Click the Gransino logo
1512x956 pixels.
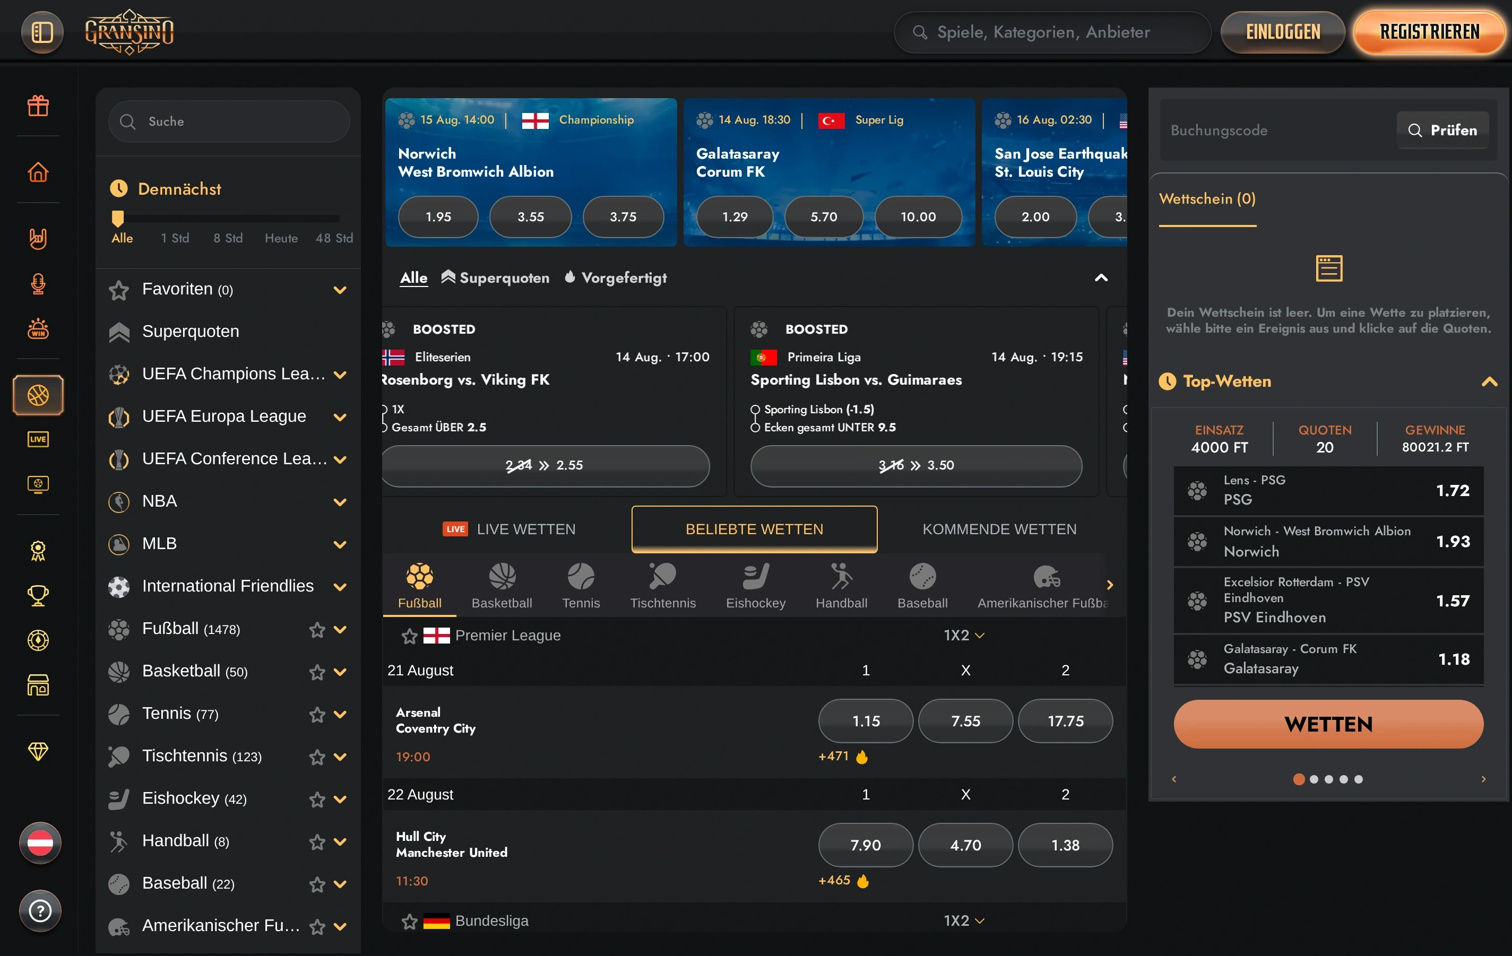pos(129,32)
